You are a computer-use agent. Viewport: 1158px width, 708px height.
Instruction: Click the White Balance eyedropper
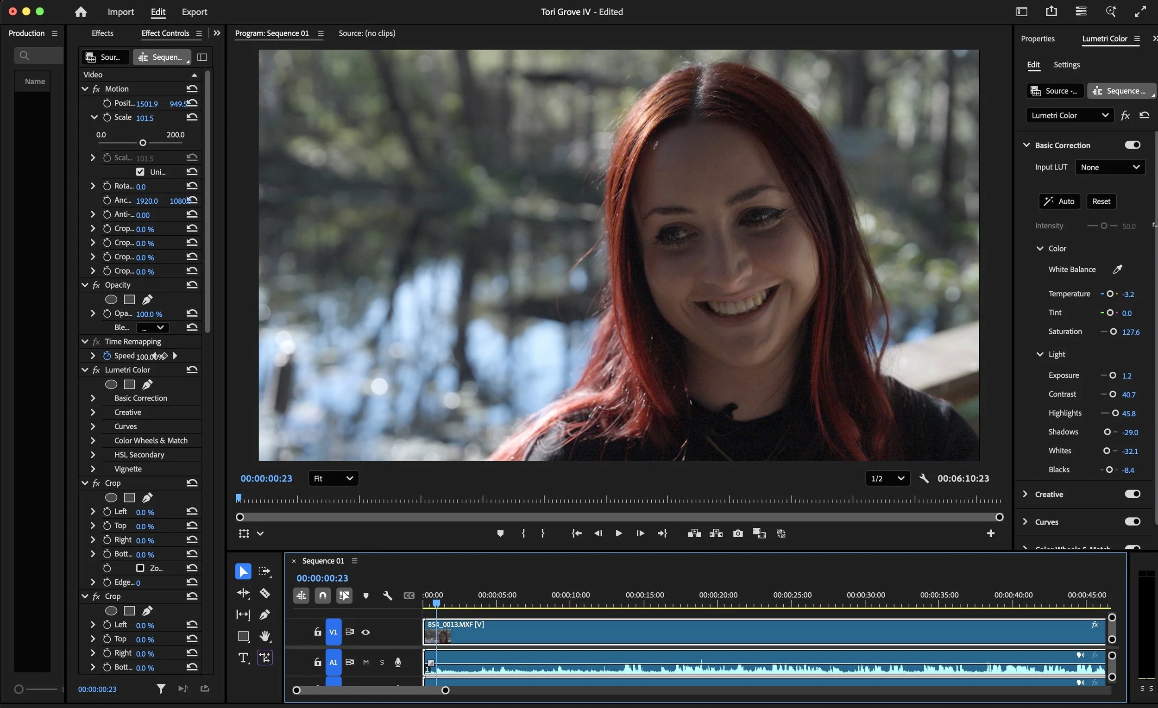click(1117, 269)
